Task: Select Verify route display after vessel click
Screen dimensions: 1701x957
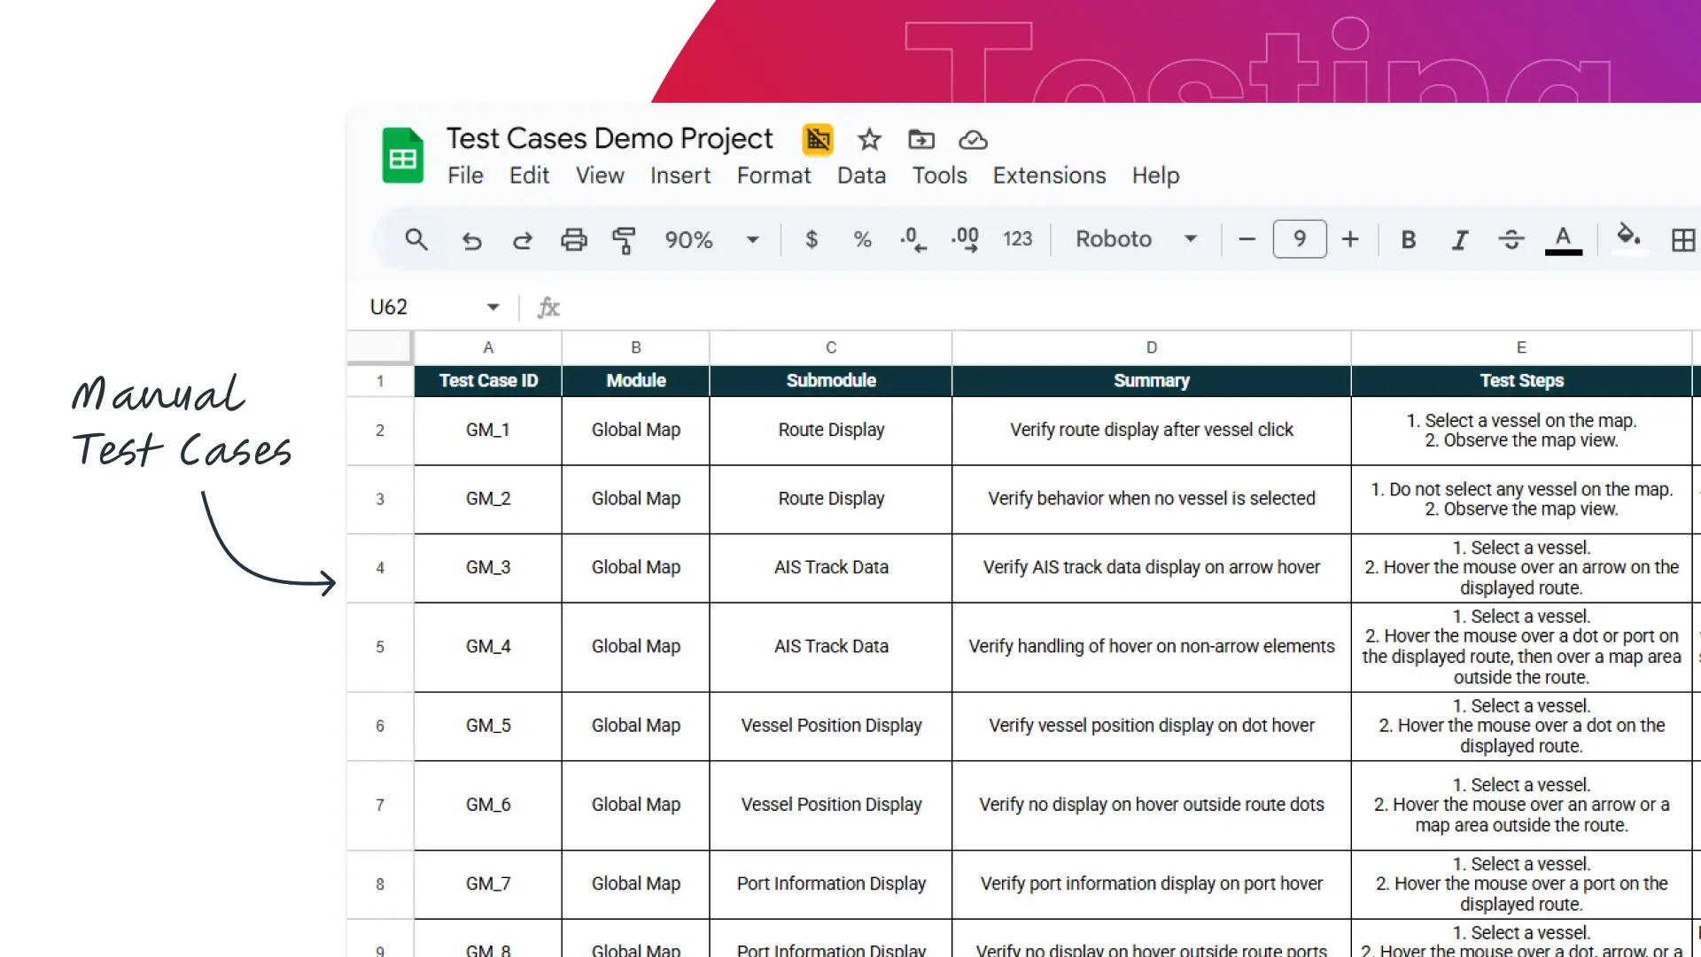Action: point(1151,431)
